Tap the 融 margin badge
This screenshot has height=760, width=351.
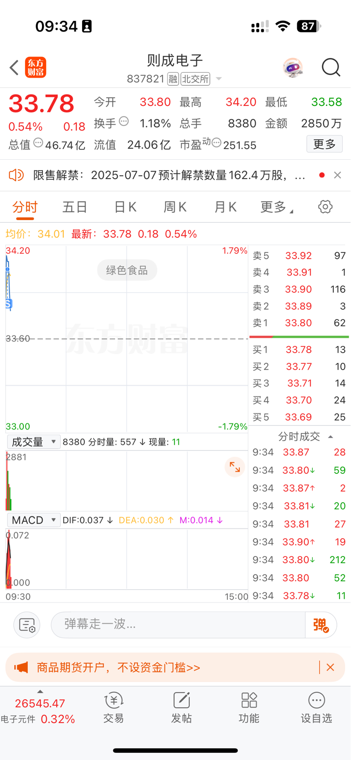click(x=173, y=79)
